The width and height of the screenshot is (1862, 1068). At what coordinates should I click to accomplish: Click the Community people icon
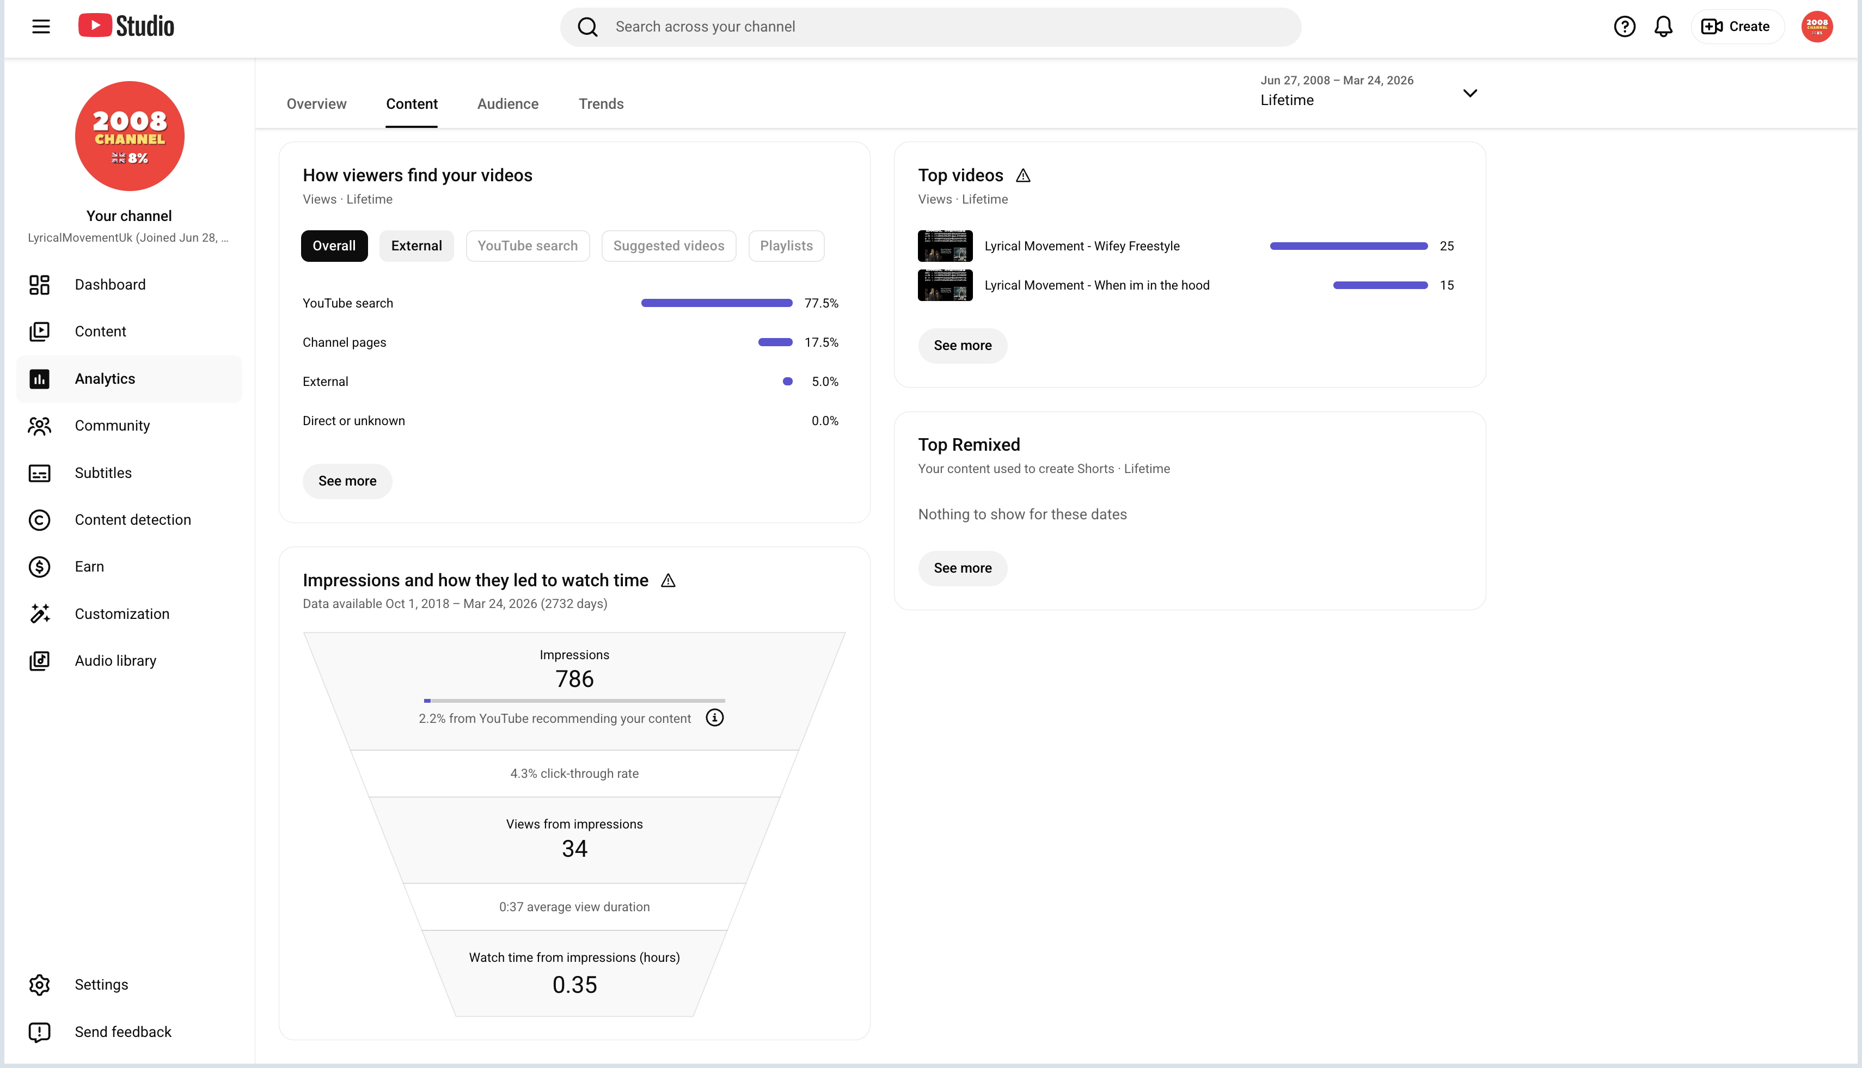pyautogui.click(x=40, y=426)
